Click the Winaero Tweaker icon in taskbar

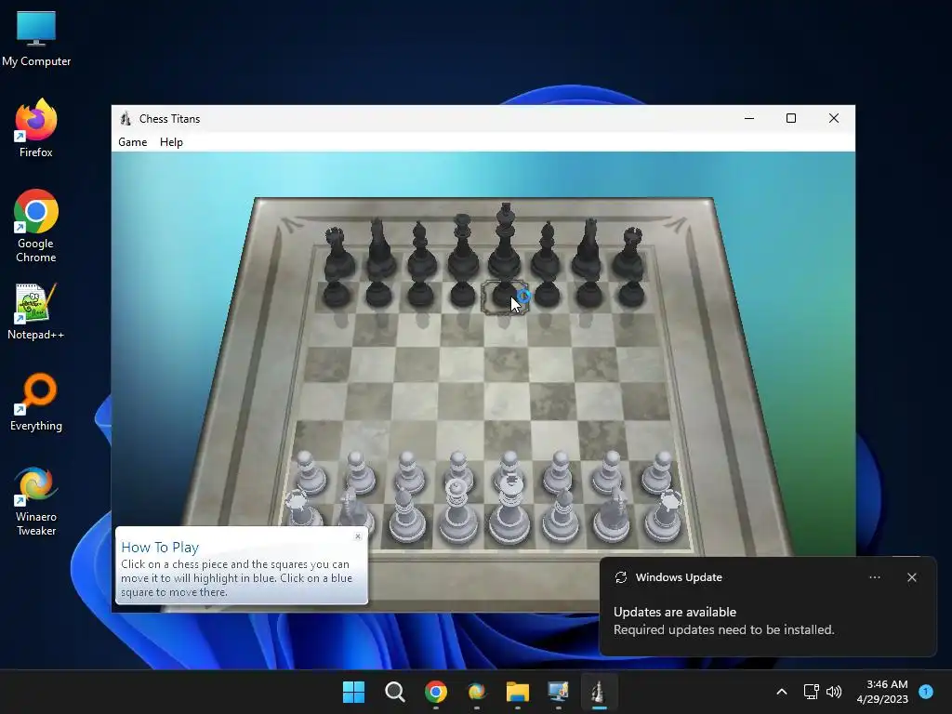point(477,692)
